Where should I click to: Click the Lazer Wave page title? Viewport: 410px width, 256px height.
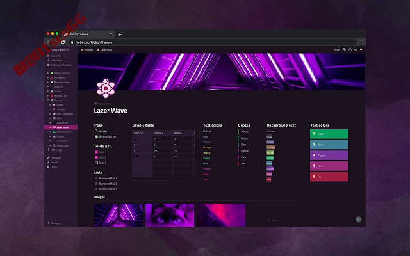pyautogui.click(x=110, y=111)
